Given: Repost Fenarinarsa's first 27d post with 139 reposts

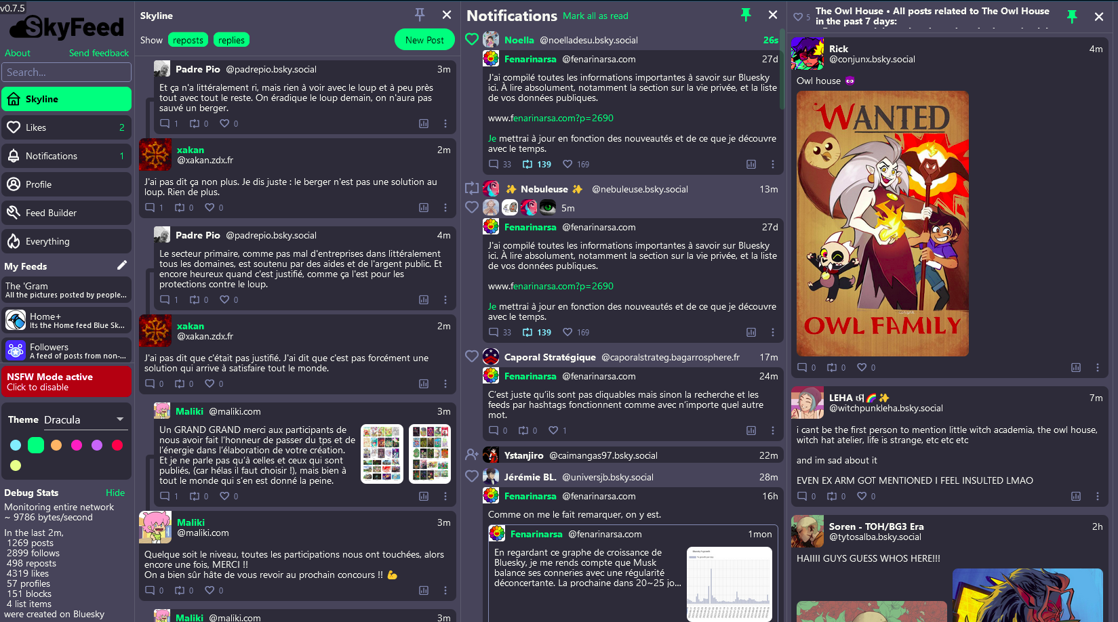Looking at the screenshot, I should [x=527, y=164].
